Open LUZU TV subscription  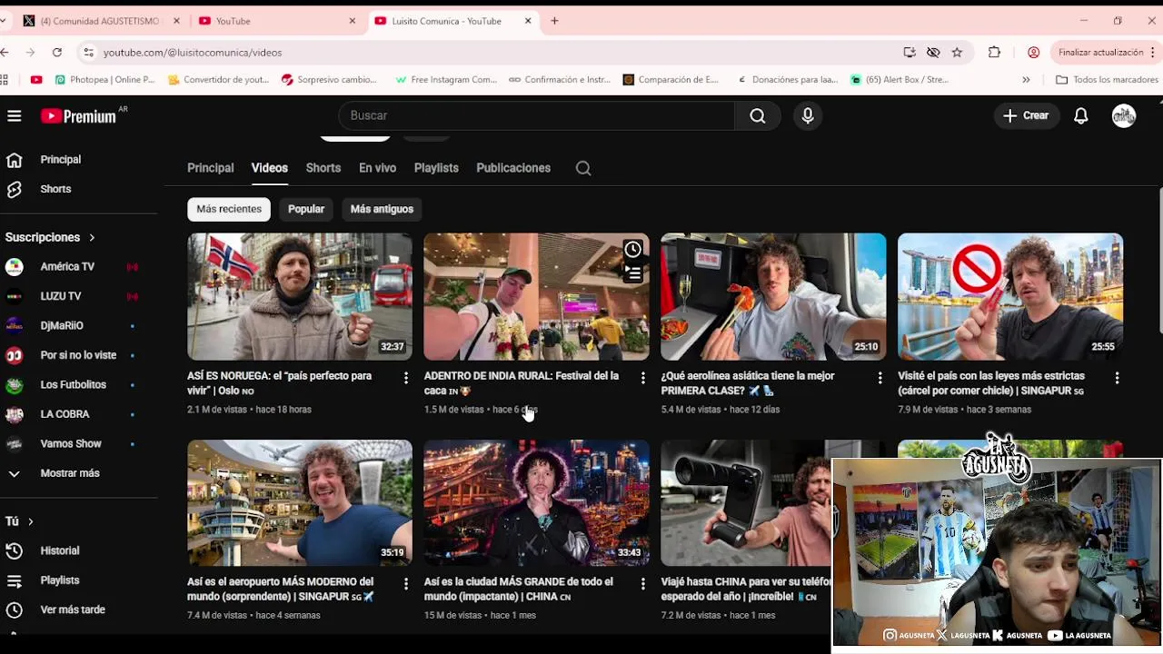click(x=61, y=296)
